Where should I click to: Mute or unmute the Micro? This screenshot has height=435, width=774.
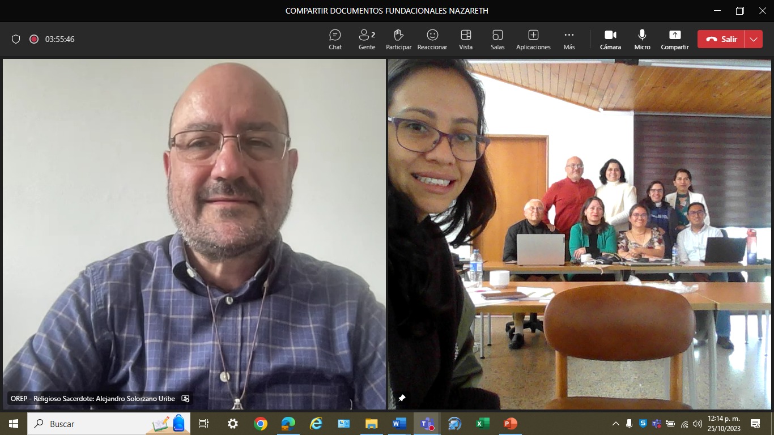click(x=642, y=39)
